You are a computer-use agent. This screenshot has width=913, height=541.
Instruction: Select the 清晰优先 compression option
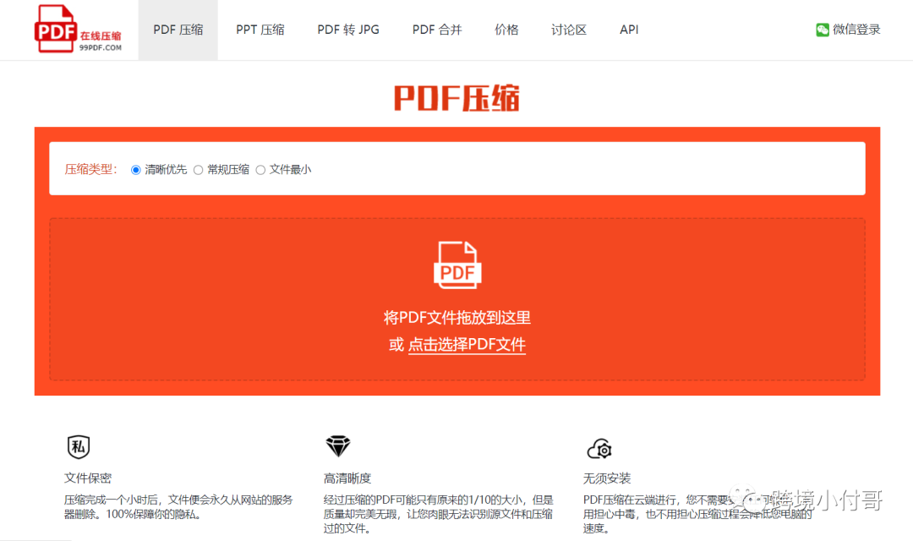136,169
